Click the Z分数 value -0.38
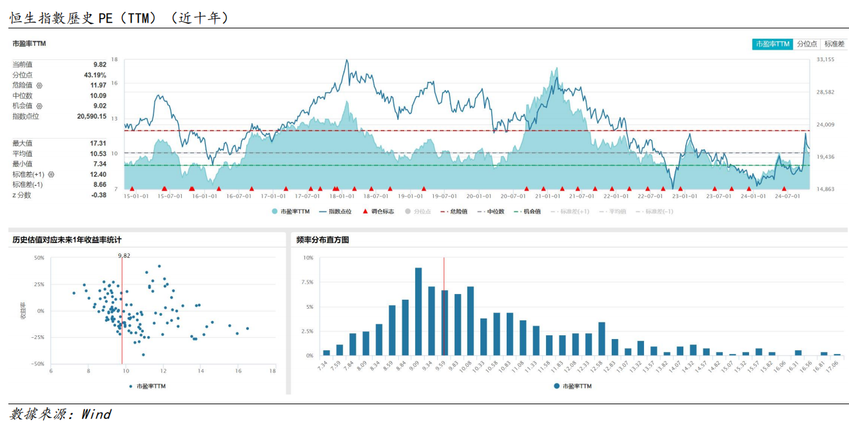 click(99, 195)
